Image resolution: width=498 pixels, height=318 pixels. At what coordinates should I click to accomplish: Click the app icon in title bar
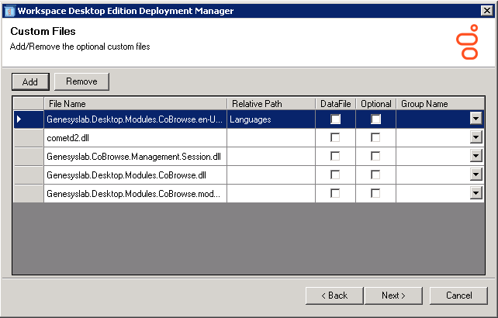tap(9, 11)
